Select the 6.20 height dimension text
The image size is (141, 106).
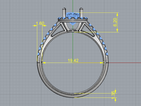pyautogui.click(x=115, y=22)
